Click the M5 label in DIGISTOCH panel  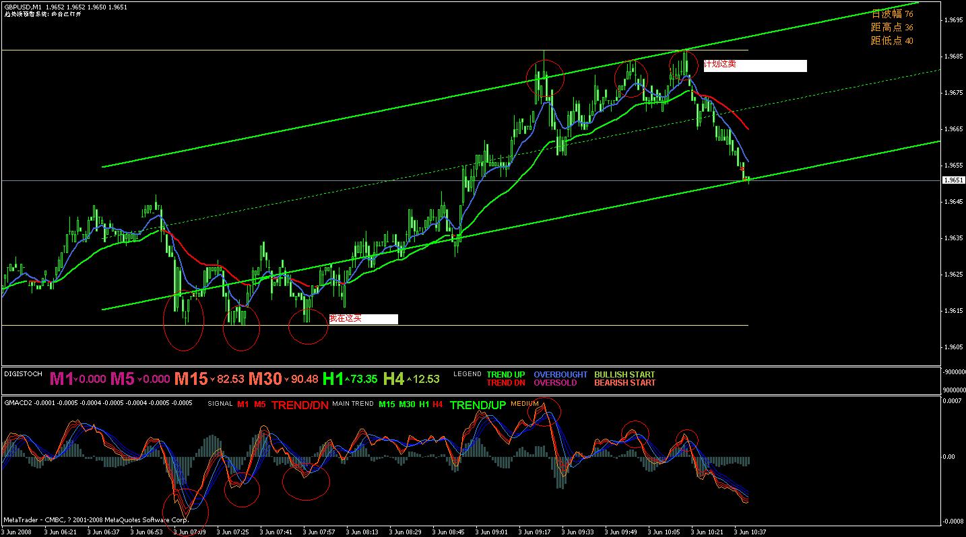122,379
